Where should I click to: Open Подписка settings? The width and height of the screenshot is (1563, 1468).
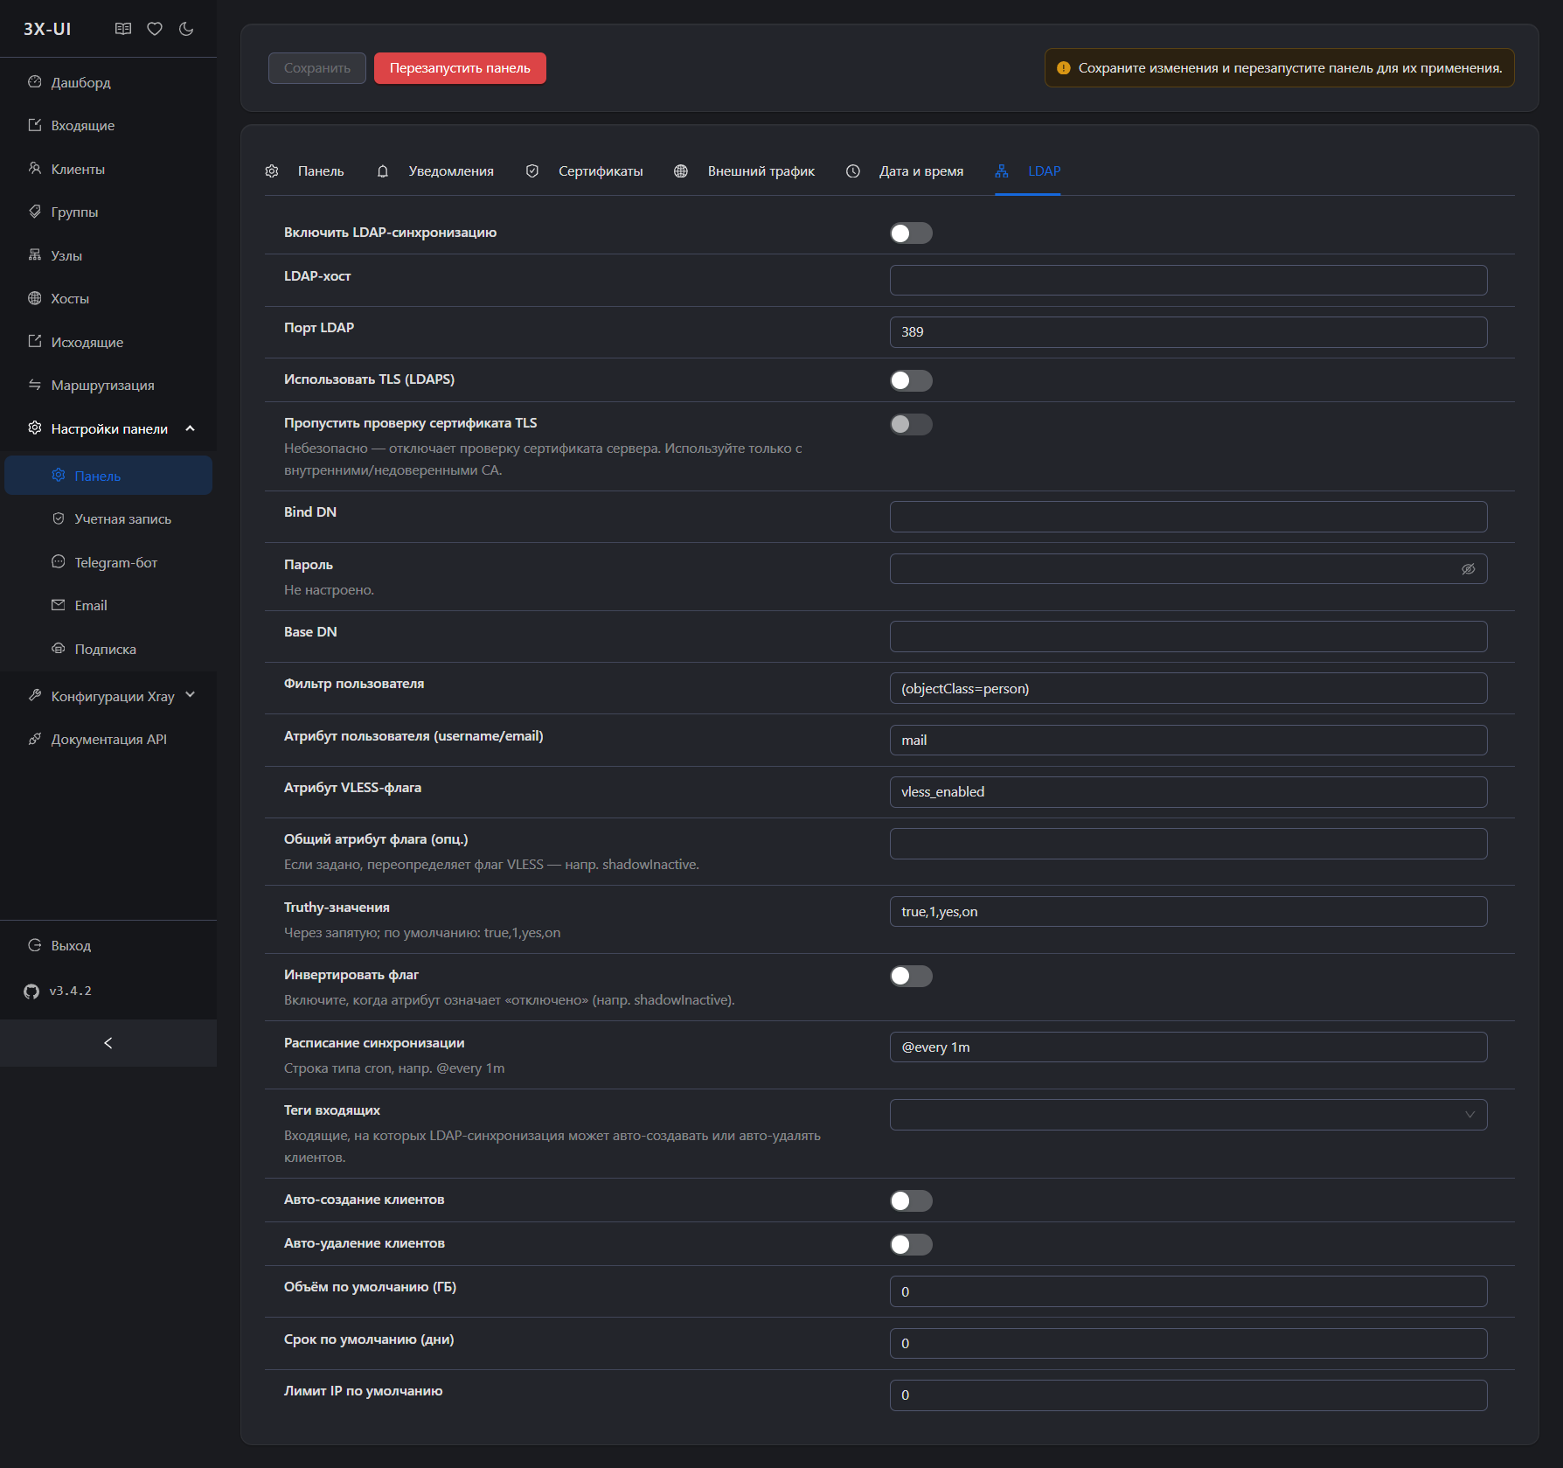(108, 649)
